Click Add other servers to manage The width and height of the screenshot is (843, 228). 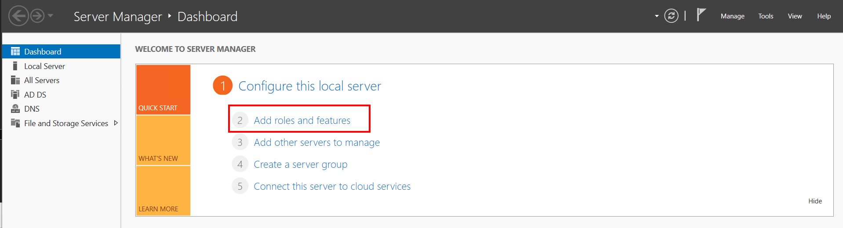(x=316, y=142)
